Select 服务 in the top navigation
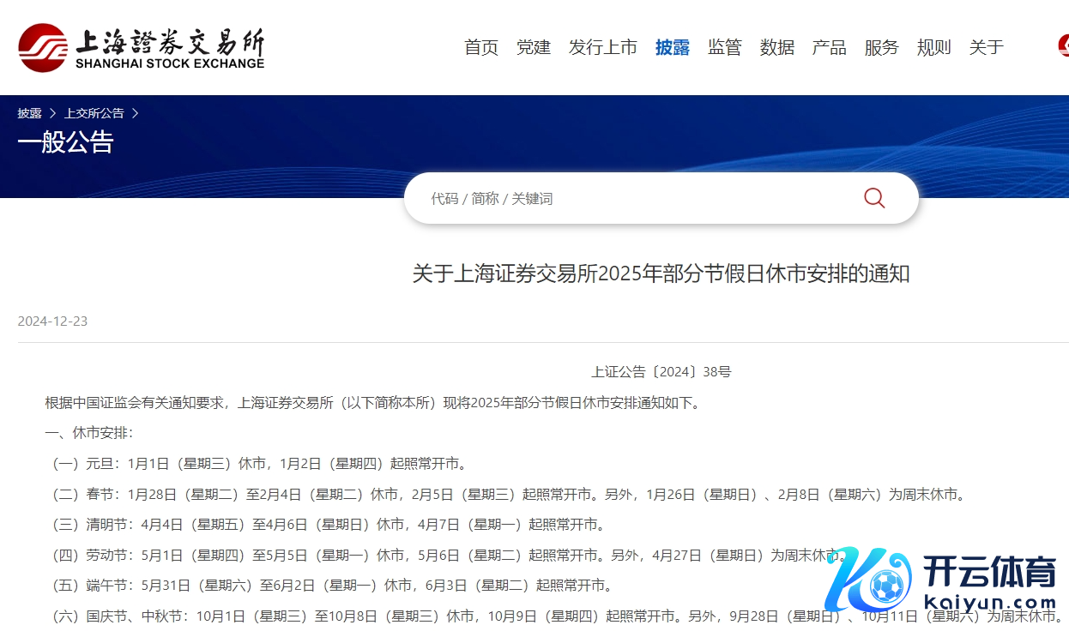Image resolution: width=1069 pixels, height=631 pixels. [x=882, y=47]
